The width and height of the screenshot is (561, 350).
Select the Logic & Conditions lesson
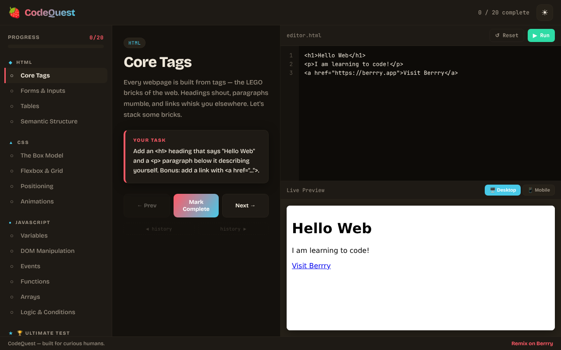pos(56,312)
